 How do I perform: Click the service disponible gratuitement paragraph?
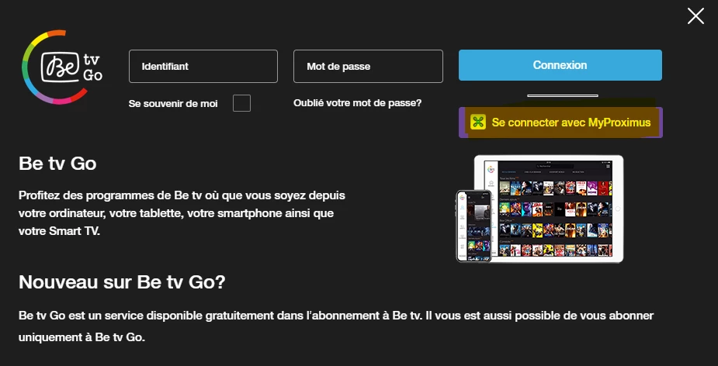[x=336, y=326]
